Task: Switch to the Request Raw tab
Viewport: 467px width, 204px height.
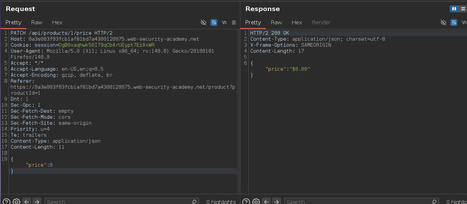Action: [x=37, y=22]
